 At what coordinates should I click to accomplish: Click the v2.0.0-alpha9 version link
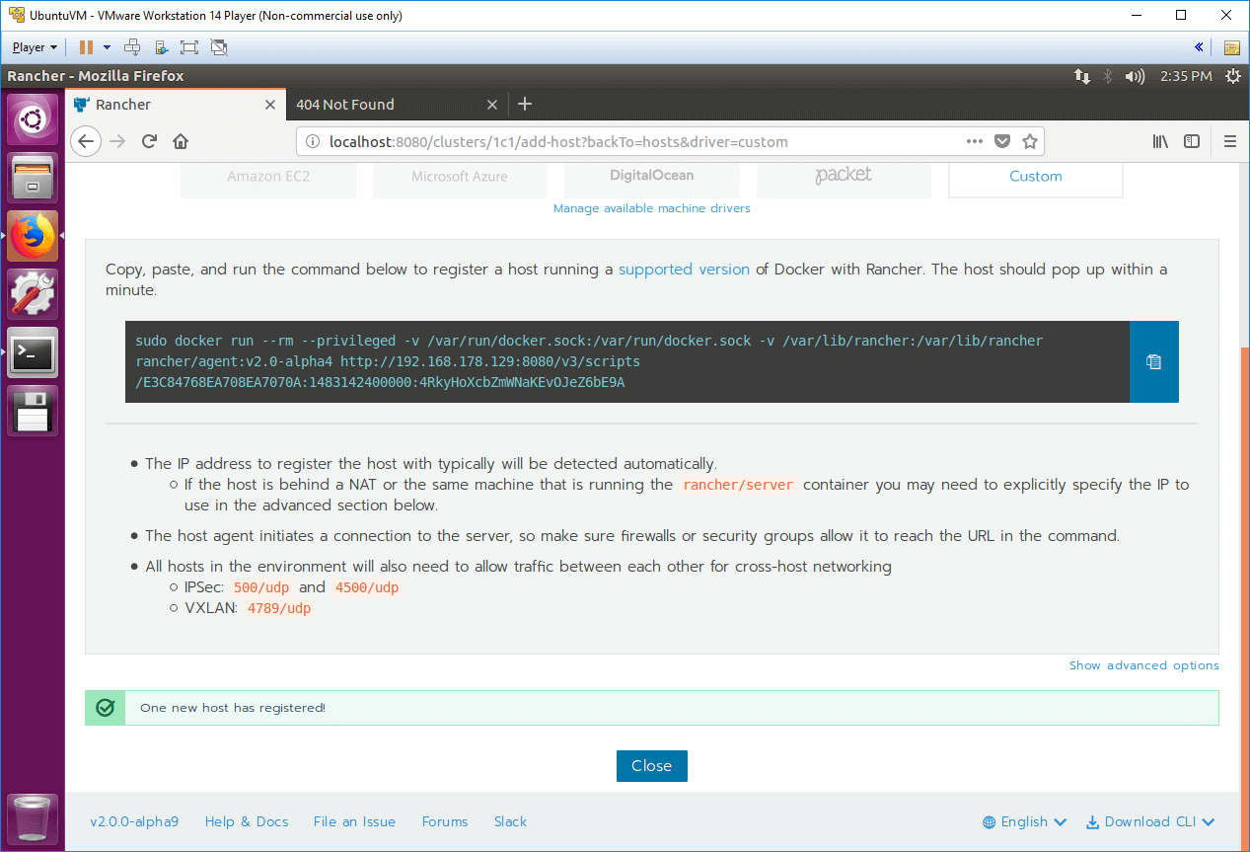[x=134, y=821]
